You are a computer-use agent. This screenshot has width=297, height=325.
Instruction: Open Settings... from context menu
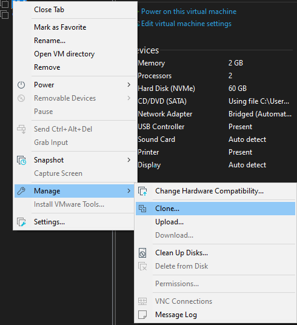(74, 222)
